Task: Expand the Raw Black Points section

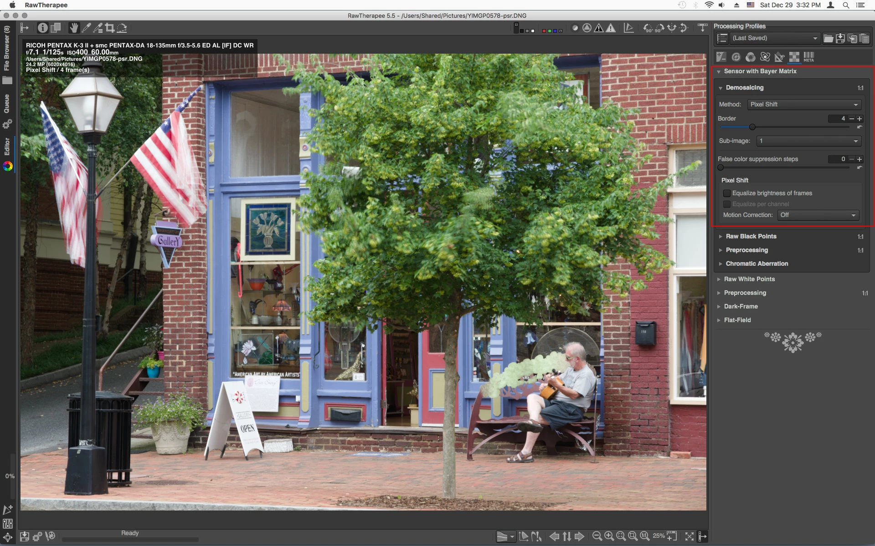Action: (x=751, y=237)
